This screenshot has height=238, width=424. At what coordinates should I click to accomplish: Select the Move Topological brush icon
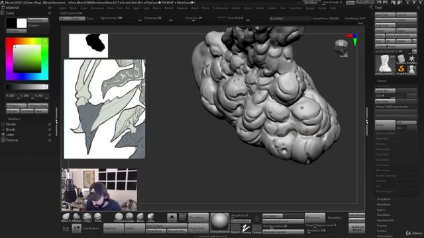[x=66, y=217]
